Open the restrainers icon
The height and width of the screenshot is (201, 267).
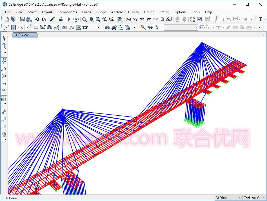click(x=65, y=27)
